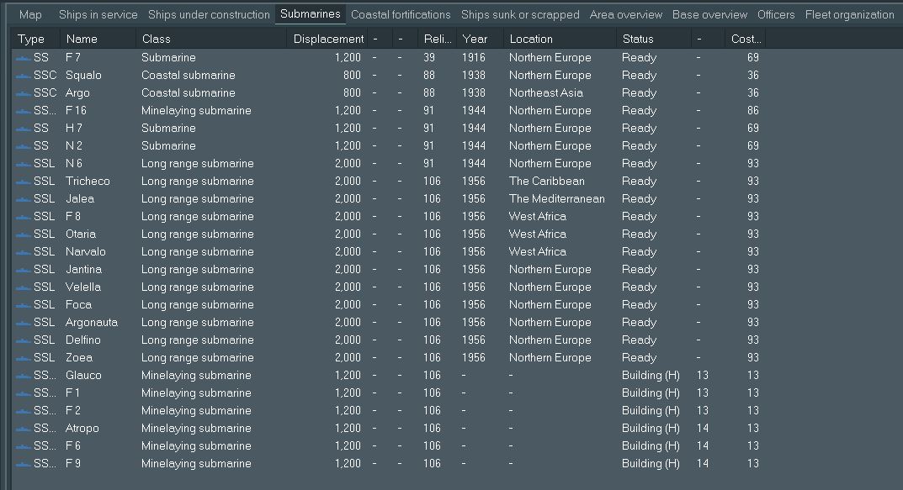Click the submarine icon for Jantina
Screen dimensions: 903x490
click(23, 270)
